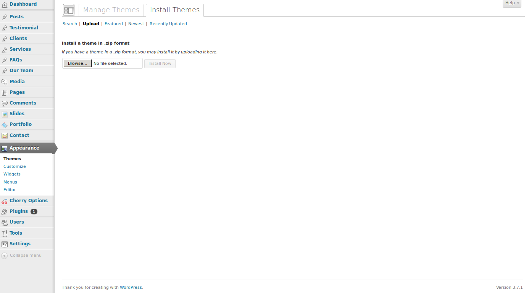The image size is (529, 293).
Task: Click the red cherry icon
Action: [5, 201]
